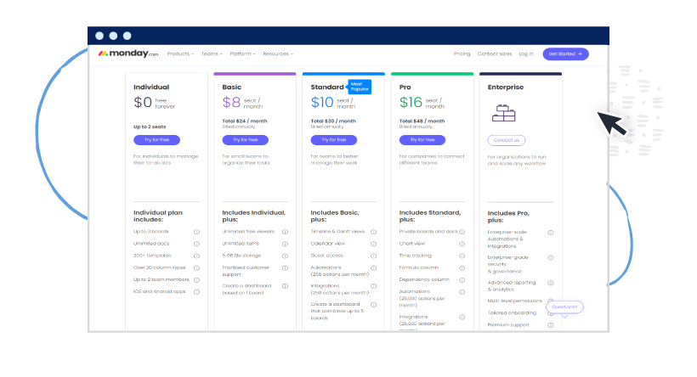Show info for Timeline & Gantt views
The width and height of the screenshot is (697, 377).
tap(373, 232)
